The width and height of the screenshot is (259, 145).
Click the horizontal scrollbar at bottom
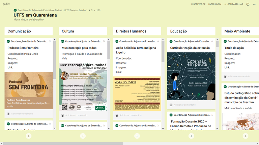(64, 143)
